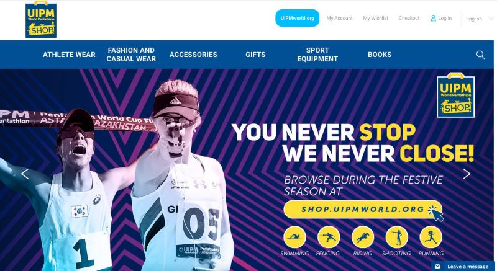Open Fashion and Casual Wear menu

(x=131, y=55)
